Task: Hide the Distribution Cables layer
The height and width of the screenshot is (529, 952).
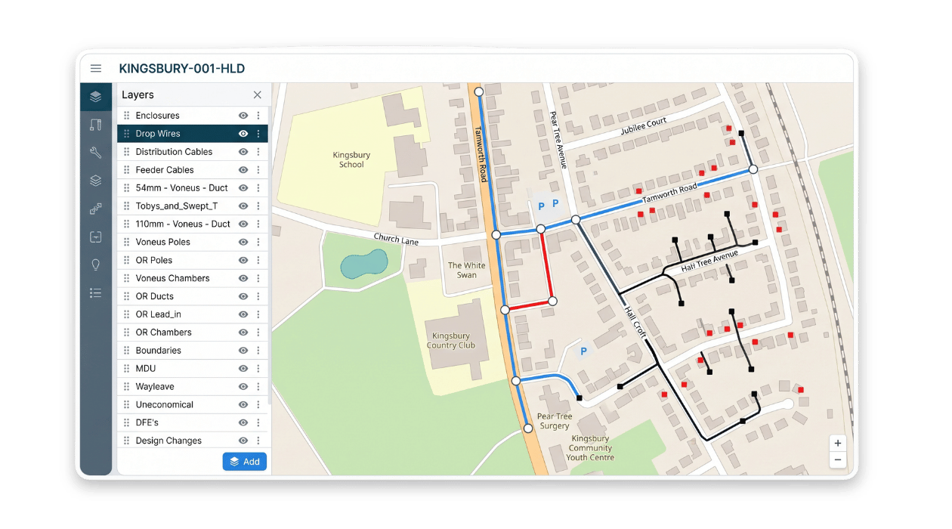Action: (243, 152)
